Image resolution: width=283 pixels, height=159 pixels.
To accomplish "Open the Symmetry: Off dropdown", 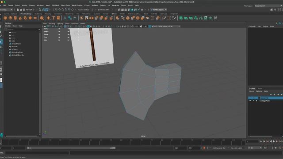I will tap(104, 10).
